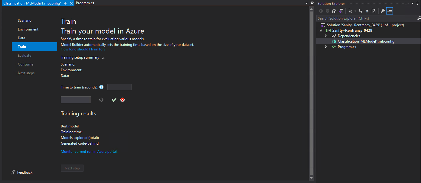This screenshot has width=421, height=183.
Task: Click the Home icon in Solution Explorer
Action: click(334, 11)
